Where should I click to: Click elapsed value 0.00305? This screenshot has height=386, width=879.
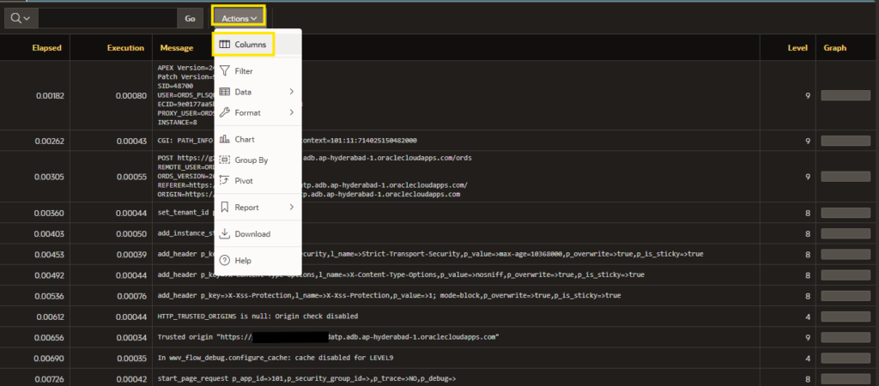click(49, 177)
